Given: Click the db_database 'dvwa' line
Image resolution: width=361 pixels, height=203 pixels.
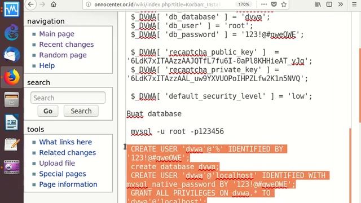Looking at the screenshot, I should tap(200, 17).
